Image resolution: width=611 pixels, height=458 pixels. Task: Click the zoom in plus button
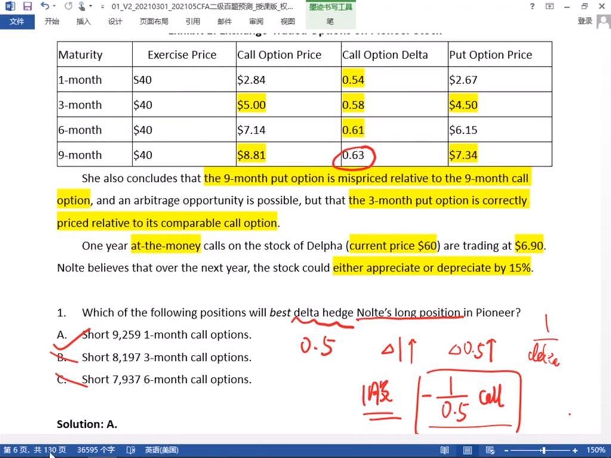(575, 451)
